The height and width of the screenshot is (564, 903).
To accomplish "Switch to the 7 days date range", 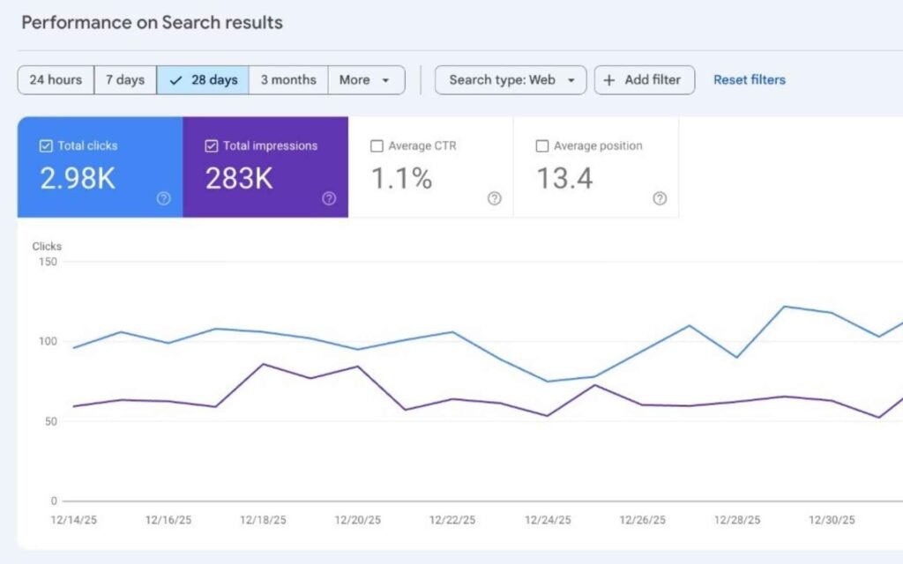I will coord(124,79).
